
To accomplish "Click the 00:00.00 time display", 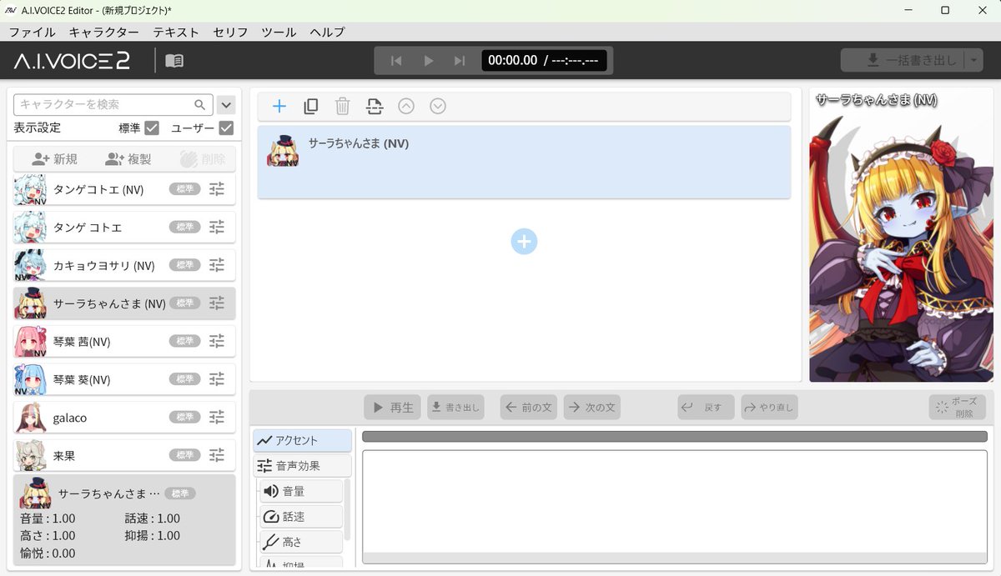I will pyautogui.click(x=512, y=61).
